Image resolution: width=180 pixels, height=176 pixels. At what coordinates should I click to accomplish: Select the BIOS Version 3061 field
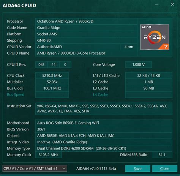(104, 129)
